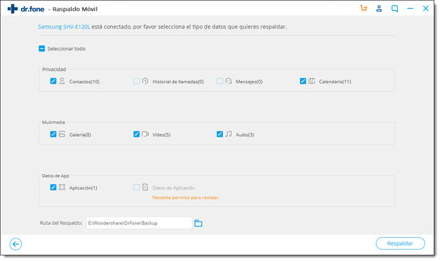Viewport: 440px width, 261px height.
Task: Click the 'Seleccionar todo' label
Action: tap(67, 49)
